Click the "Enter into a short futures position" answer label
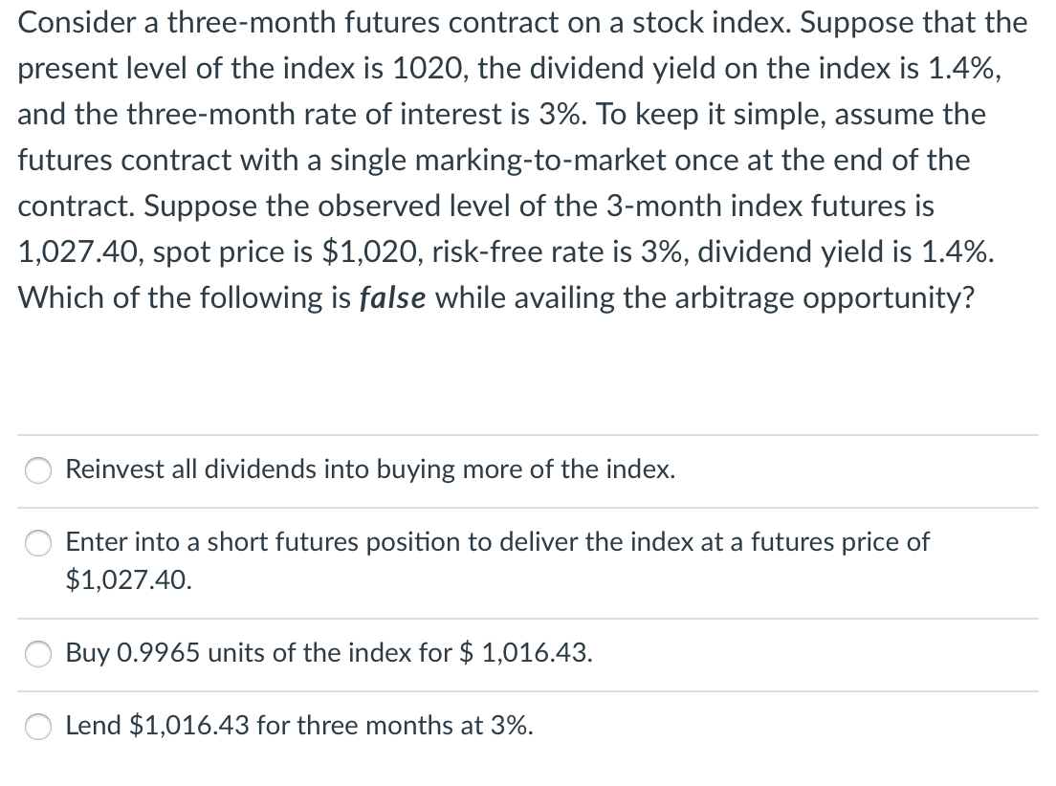 (496, 542)
